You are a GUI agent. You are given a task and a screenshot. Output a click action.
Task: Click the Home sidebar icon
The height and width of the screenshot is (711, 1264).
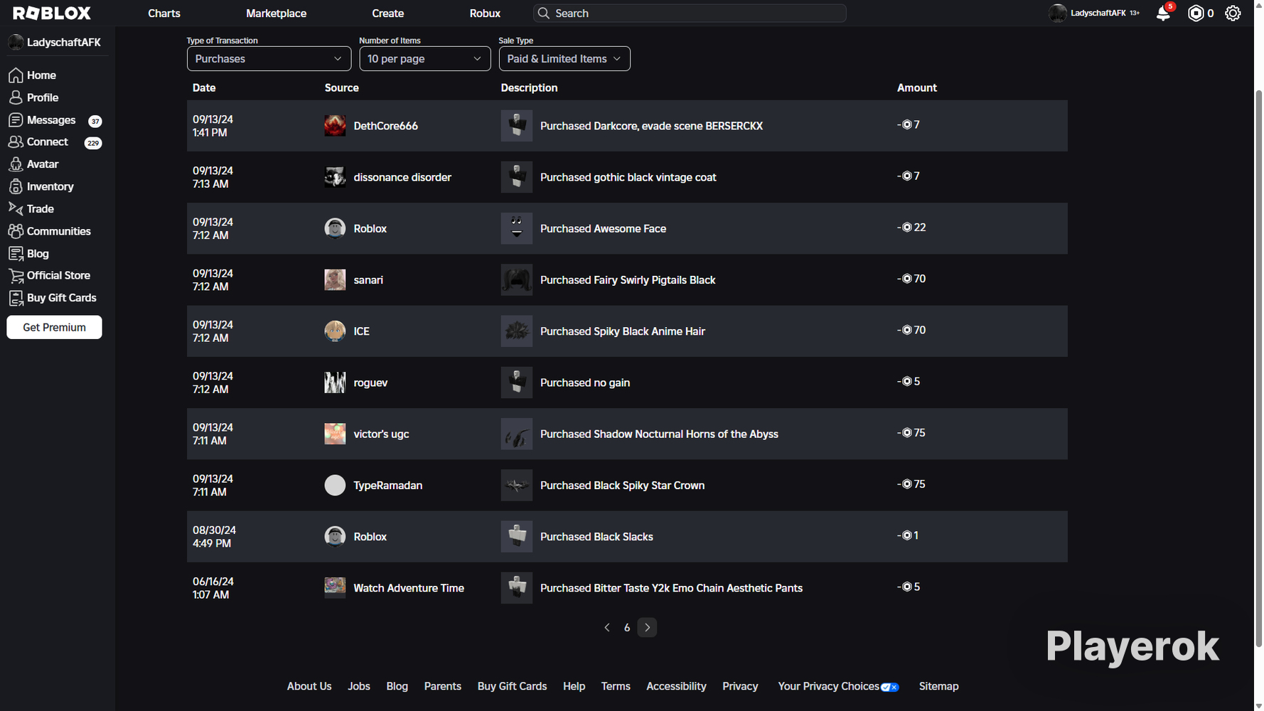click(x=16, y=75)
